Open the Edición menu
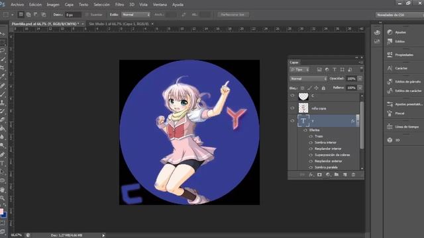424x238 pixels. 35,5
